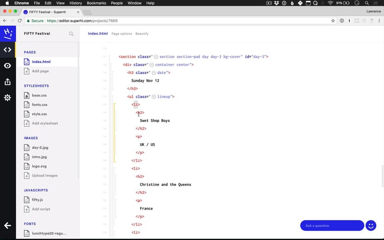Viewport: 384px width, 240px height.
Task: Select day-3.jpg image file
Action: coord(40,148)
